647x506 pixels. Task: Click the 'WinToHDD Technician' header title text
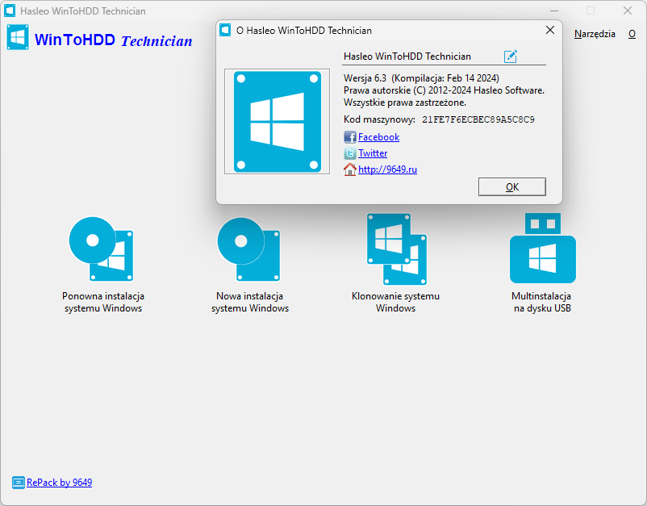(114, 40)
